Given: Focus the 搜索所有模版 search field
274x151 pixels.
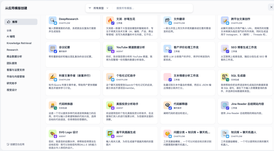Looking at the screenshot, I should [153, 8].
